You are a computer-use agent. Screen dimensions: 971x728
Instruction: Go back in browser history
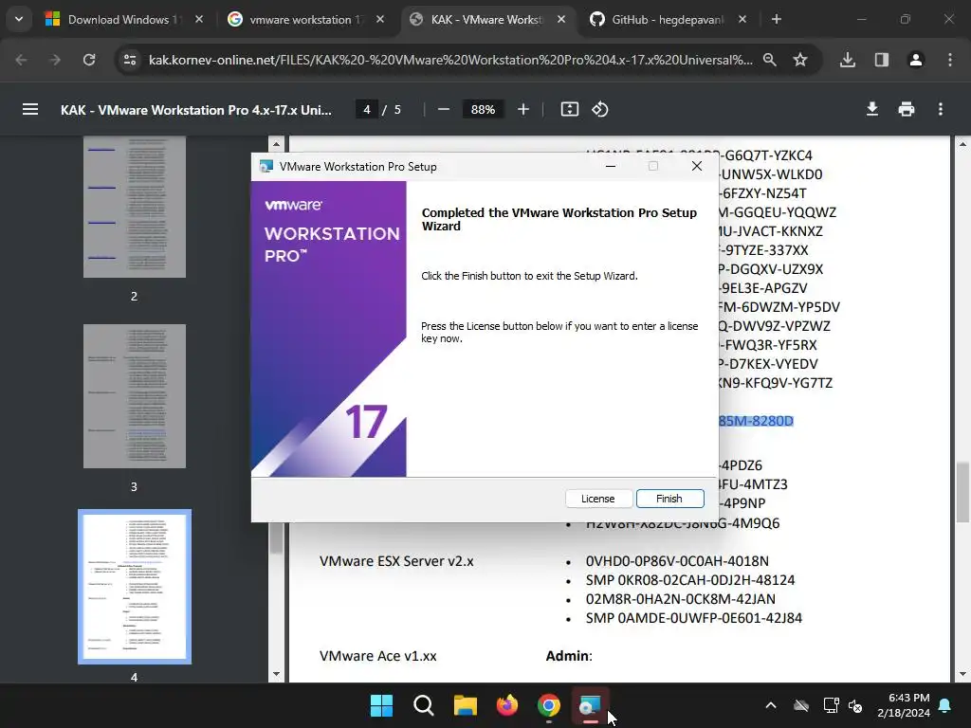(21, 60)
